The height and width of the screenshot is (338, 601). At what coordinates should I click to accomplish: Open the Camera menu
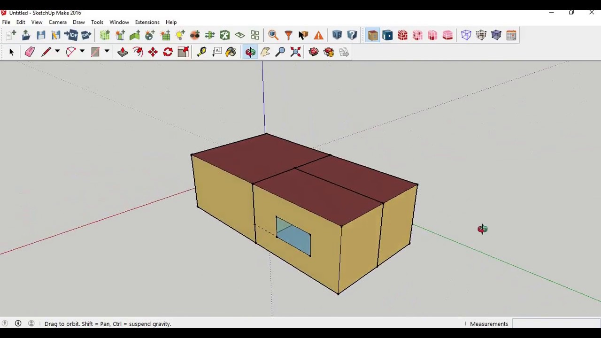pos(58,22)
